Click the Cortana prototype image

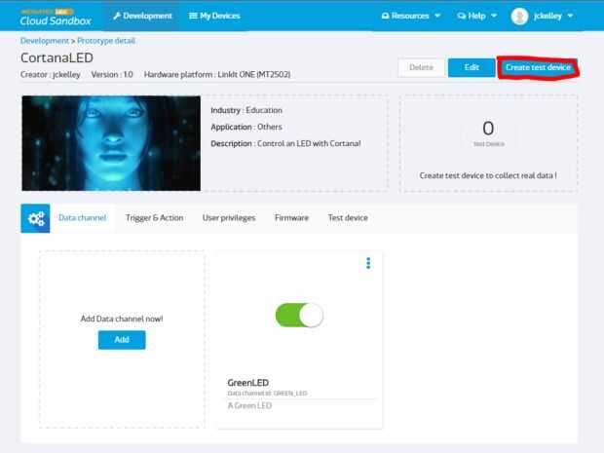111,143
